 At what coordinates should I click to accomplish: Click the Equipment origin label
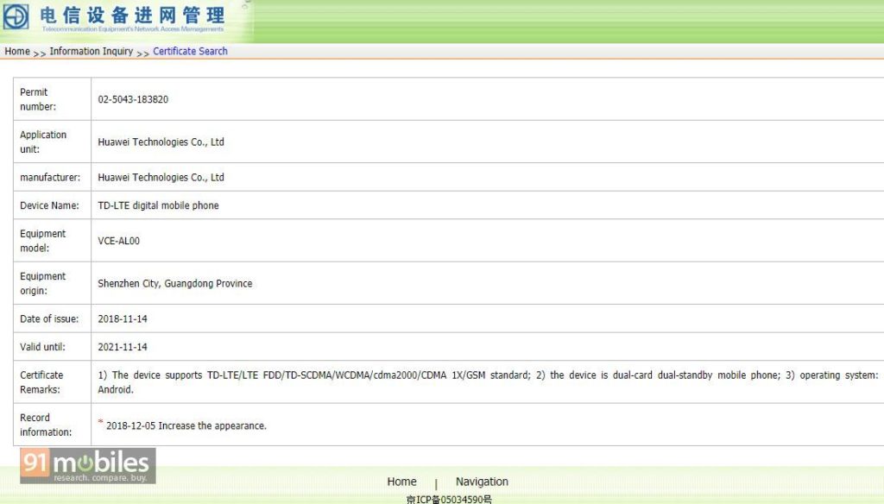(43, 284)
